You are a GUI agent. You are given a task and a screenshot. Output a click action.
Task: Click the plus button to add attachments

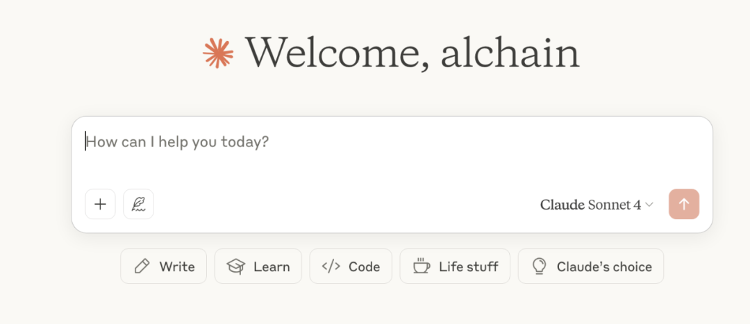pos(100,204)
